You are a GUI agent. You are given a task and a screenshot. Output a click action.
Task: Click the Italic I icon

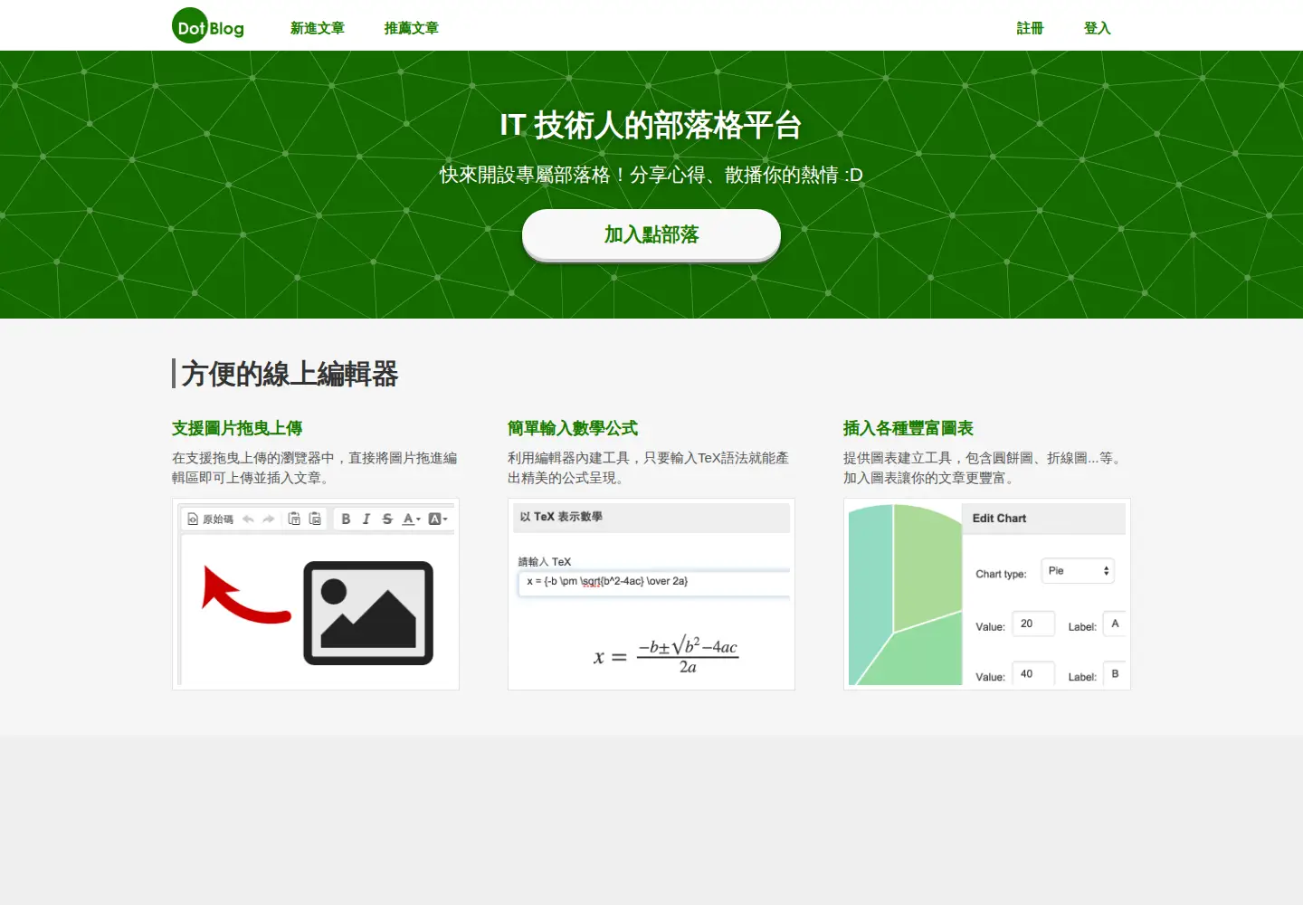(366, 519)
